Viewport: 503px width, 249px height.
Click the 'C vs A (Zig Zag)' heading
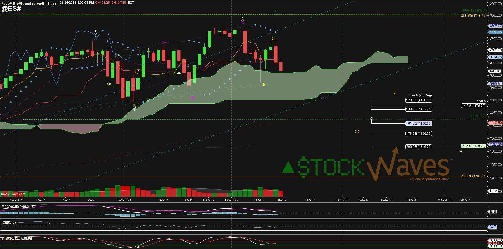click(x=420, y=95)
